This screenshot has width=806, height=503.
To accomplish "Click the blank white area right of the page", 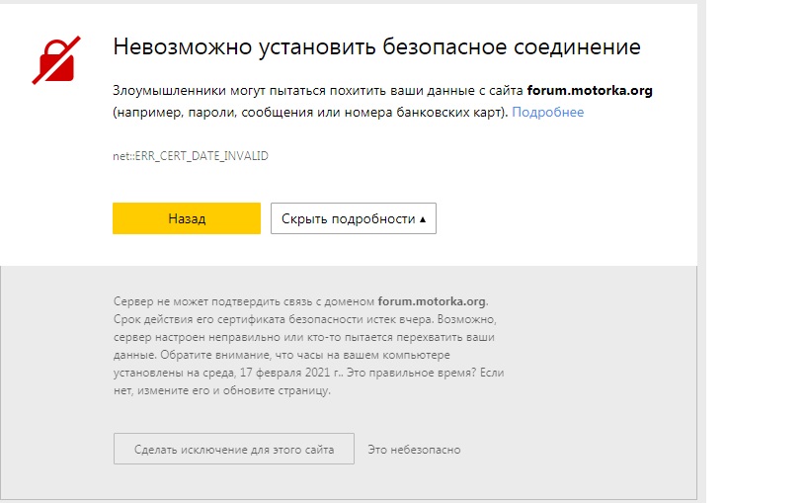I will coord(756,247).
